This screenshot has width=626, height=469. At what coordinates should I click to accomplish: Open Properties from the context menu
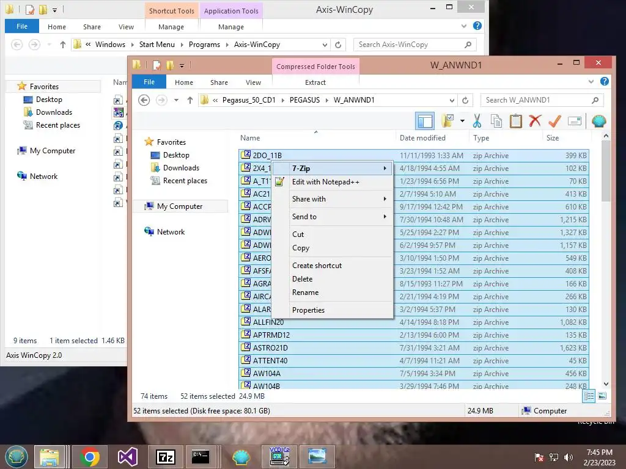pyautogui.click(x=333, y=310)
